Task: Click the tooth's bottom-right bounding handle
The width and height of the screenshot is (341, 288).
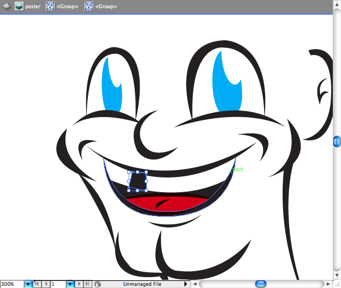Action: point(146,191)
